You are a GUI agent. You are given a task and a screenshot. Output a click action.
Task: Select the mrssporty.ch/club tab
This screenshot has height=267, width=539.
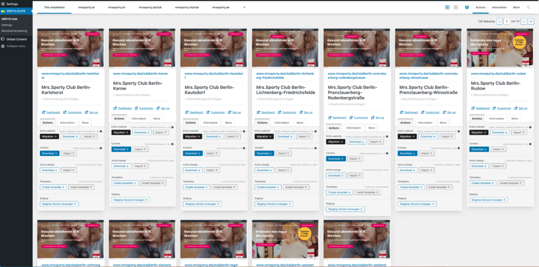187,7
